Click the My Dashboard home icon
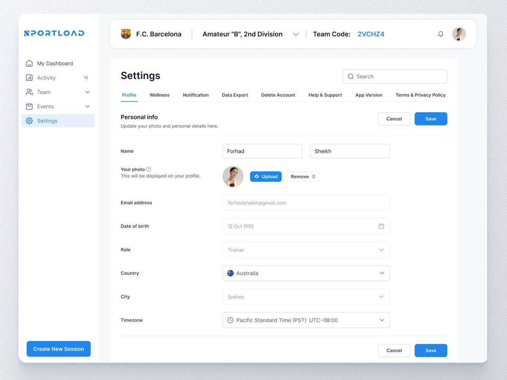The height and width of the screenshot is (380, 507). point(29,63)
